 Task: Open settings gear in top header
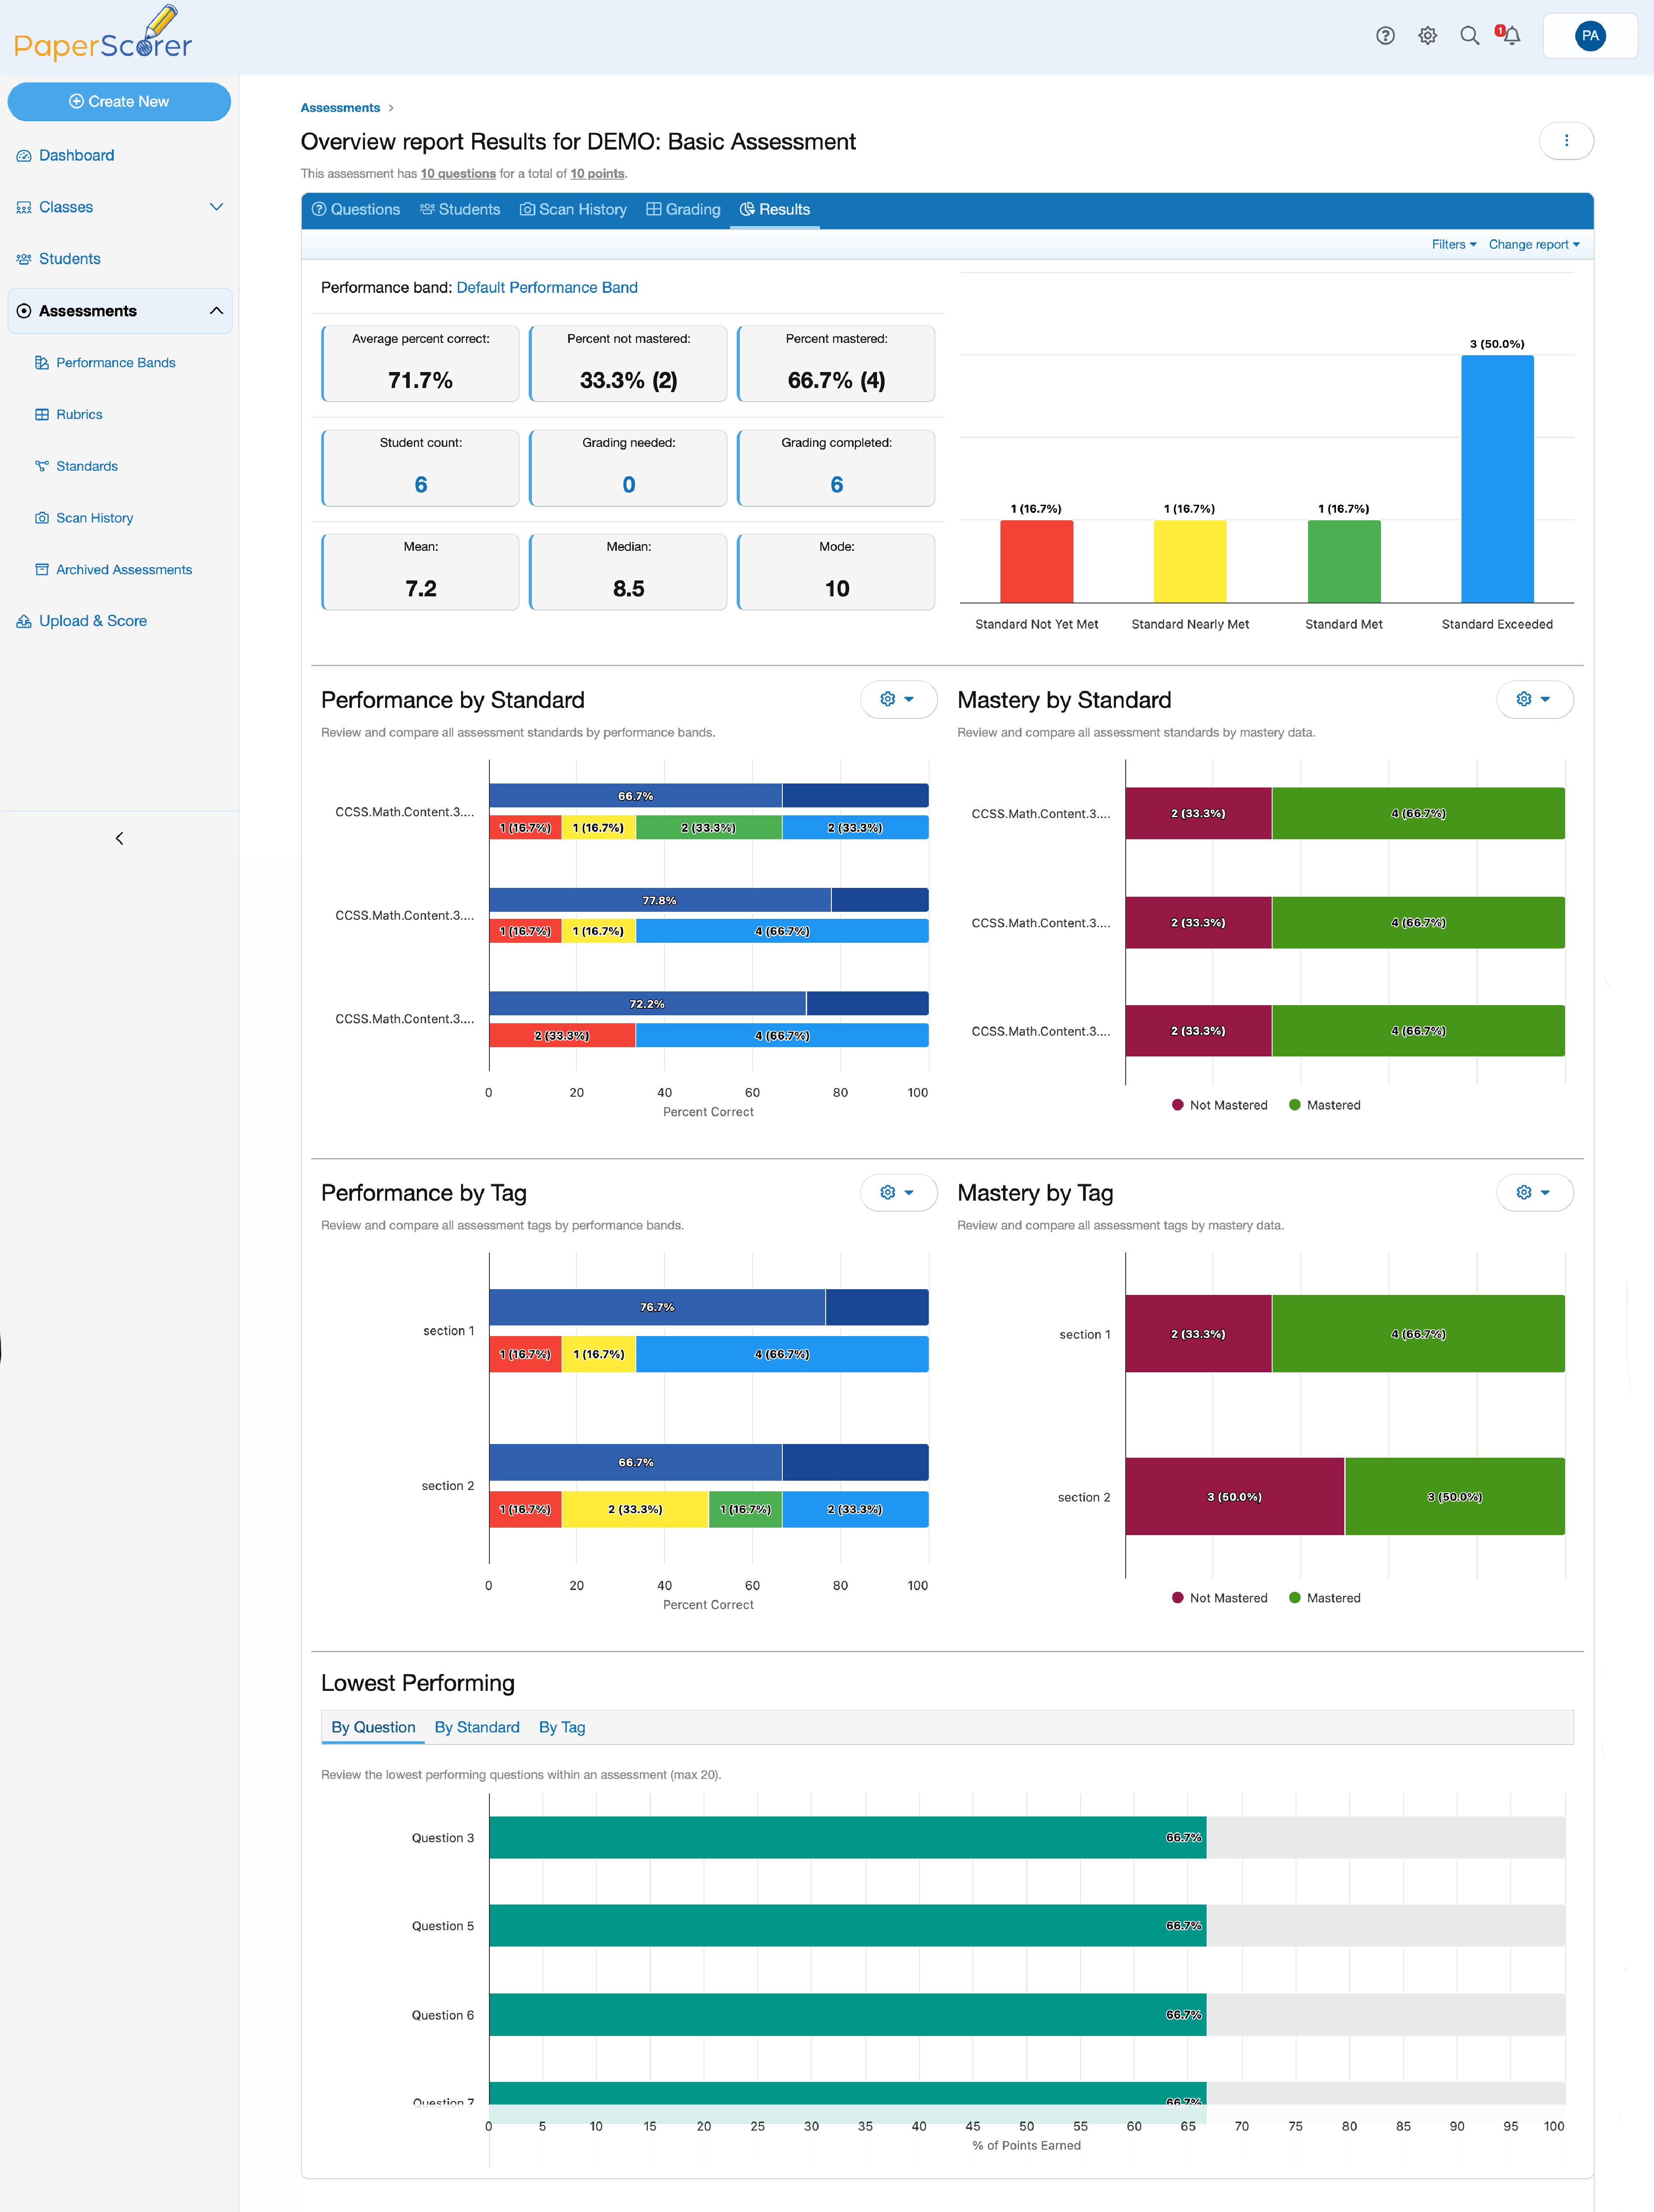pyautogui.click(x=1427, y=36)
